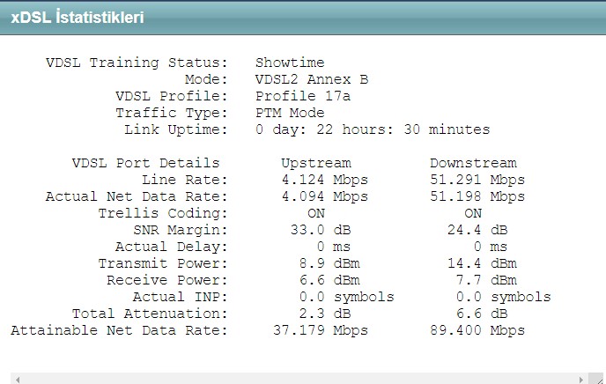Click the downstream Line Rate 51.291 Mbps
The height and width of the screenshot is (384, 606).
[477, 180]
